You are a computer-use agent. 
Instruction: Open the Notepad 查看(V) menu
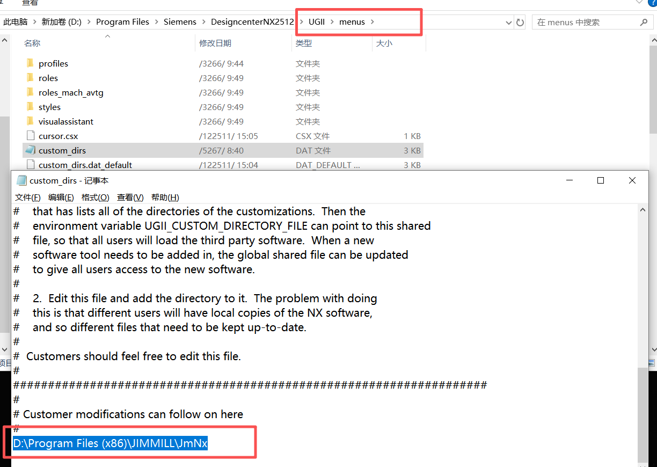[130, 197]
